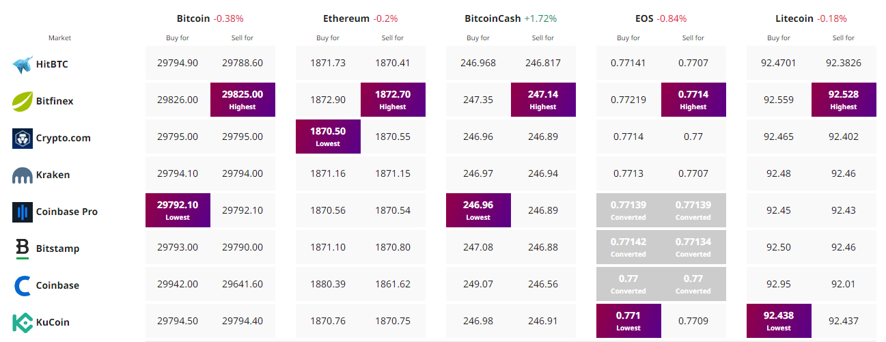886x342 pixels.
Task: Click the KuCoin green logo icon
Action: tap(23, 322)
